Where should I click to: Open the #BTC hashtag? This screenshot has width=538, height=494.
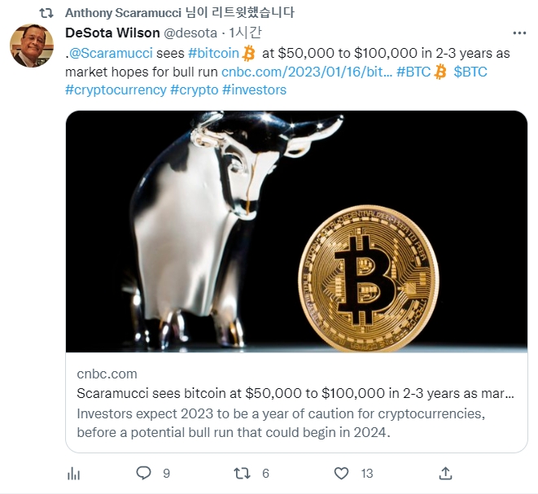coord(413,72)
